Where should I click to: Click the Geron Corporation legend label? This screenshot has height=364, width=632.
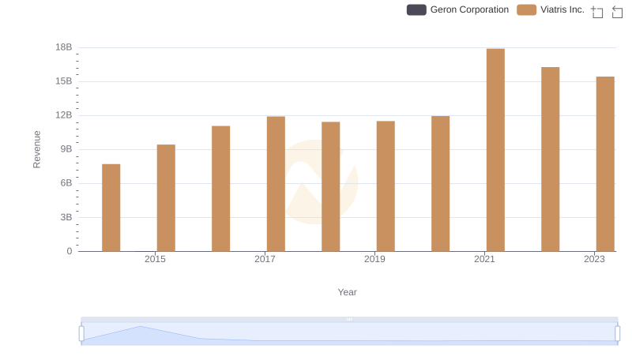click(x=469, y=9)
